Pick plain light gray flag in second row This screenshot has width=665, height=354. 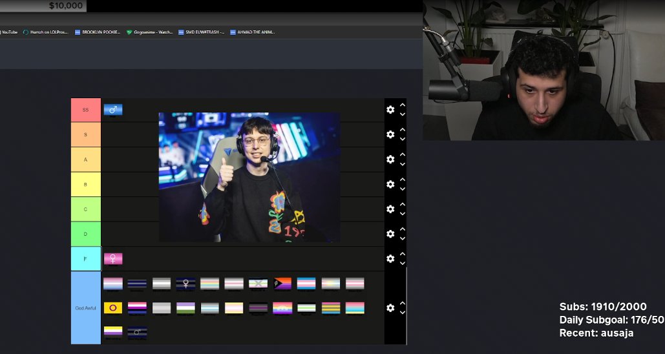162,307
